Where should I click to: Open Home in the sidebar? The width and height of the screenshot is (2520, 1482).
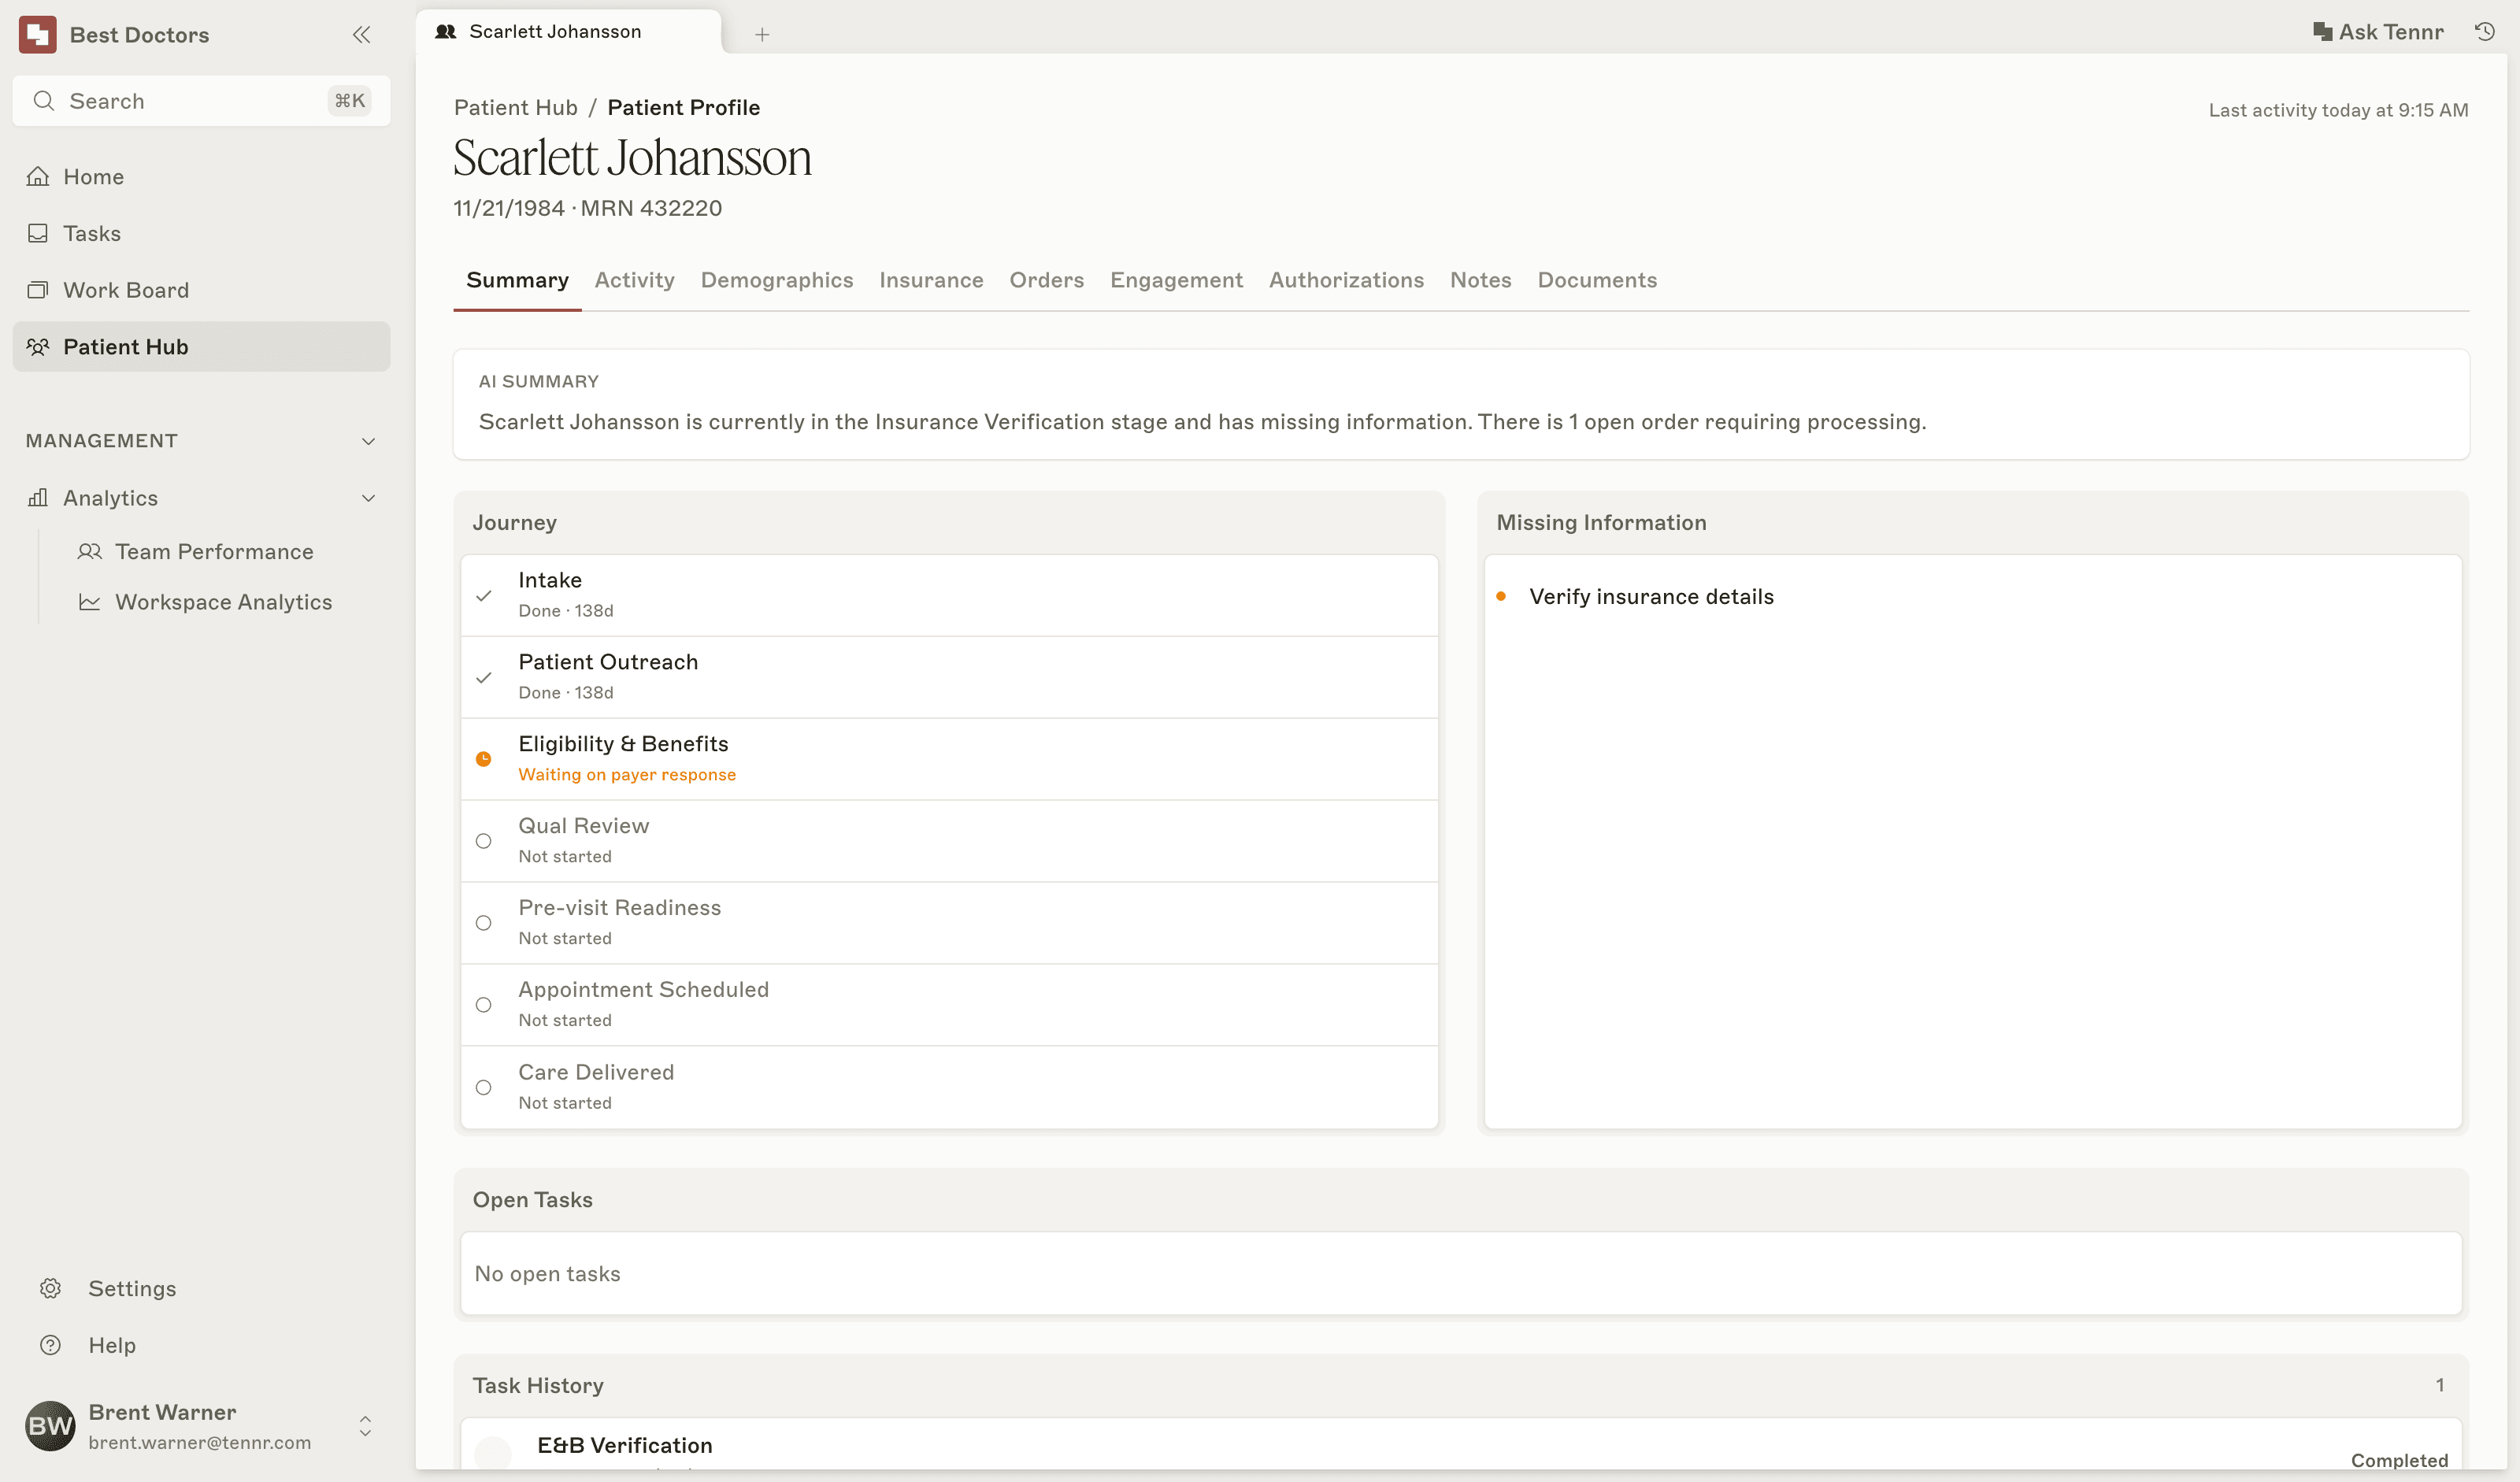(x=201, y=177)
